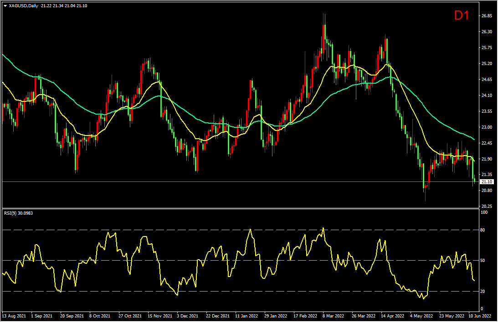Click the 8 Oct 2021 date label

click(100, 316)
